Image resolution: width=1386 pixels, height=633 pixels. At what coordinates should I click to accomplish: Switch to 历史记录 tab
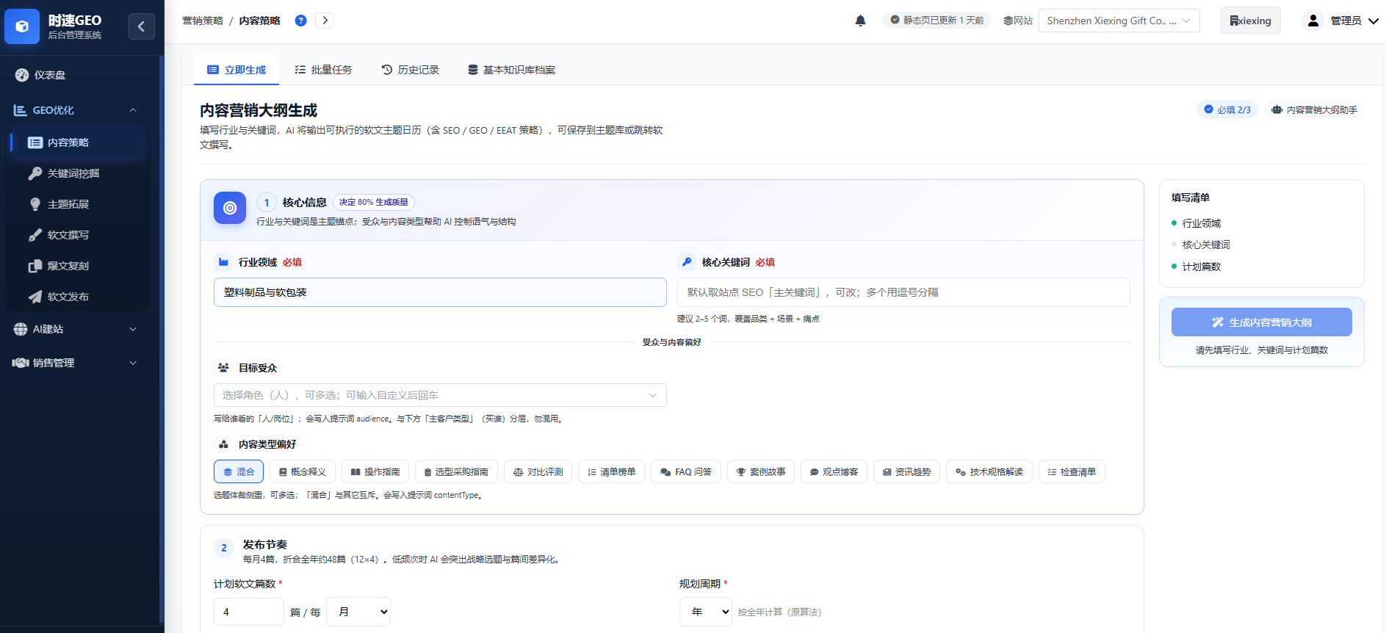tap(410, 70)
